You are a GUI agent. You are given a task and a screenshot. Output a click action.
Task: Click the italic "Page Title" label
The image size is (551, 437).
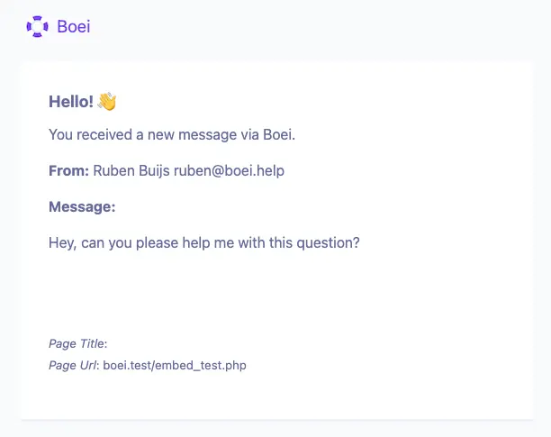point(77,343)
